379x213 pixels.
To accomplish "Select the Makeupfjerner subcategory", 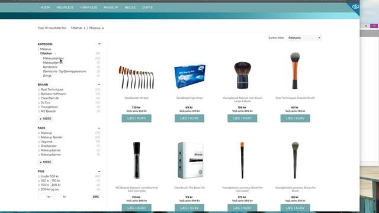I will (53, 63).
